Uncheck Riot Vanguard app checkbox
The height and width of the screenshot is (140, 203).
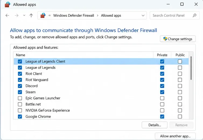tap(20, 80)
